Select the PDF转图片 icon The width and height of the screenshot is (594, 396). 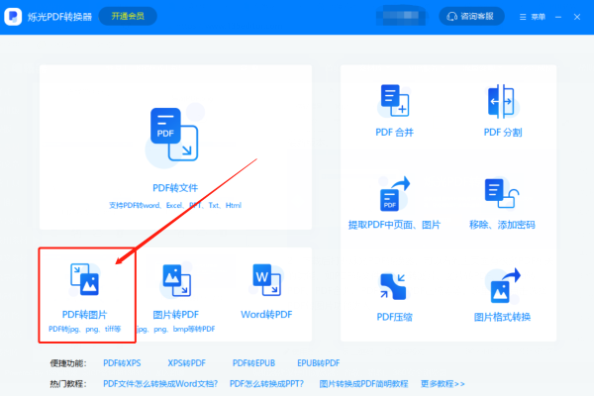tap(84, 279)
